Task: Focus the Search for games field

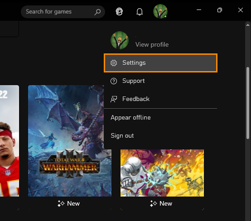Action: click(63, 12)
